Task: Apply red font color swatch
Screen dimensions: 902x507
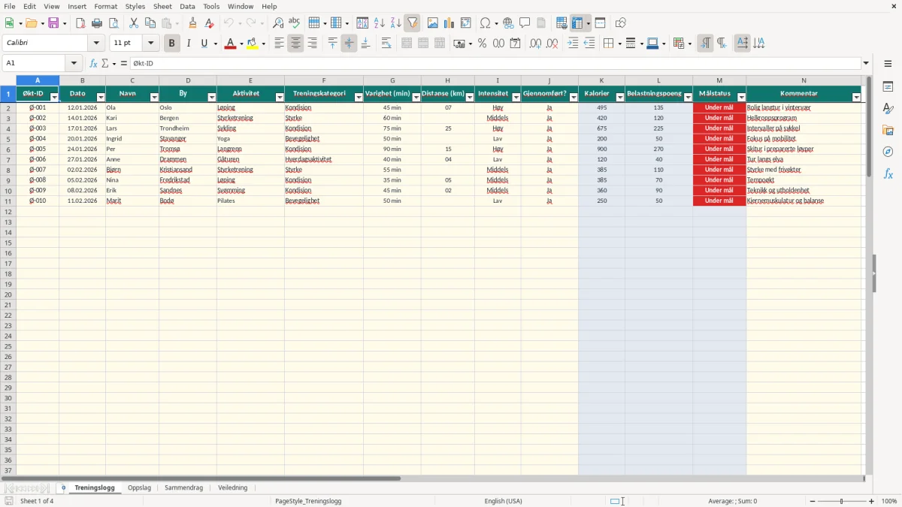Action: pos(230,44)
